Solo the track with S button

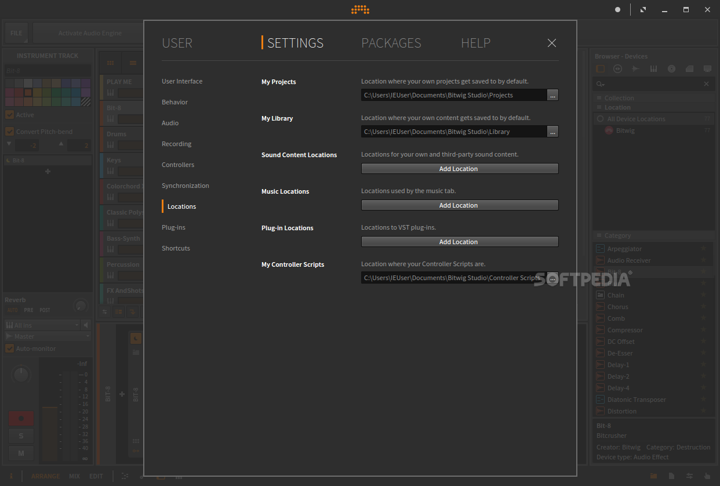(21, 436)
